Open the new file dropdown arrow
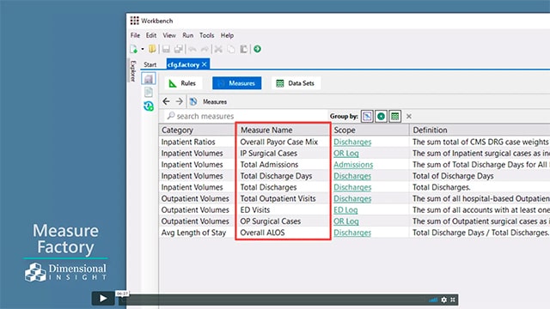The height and width of the screenshot is (309, 550). pos(143,49)
